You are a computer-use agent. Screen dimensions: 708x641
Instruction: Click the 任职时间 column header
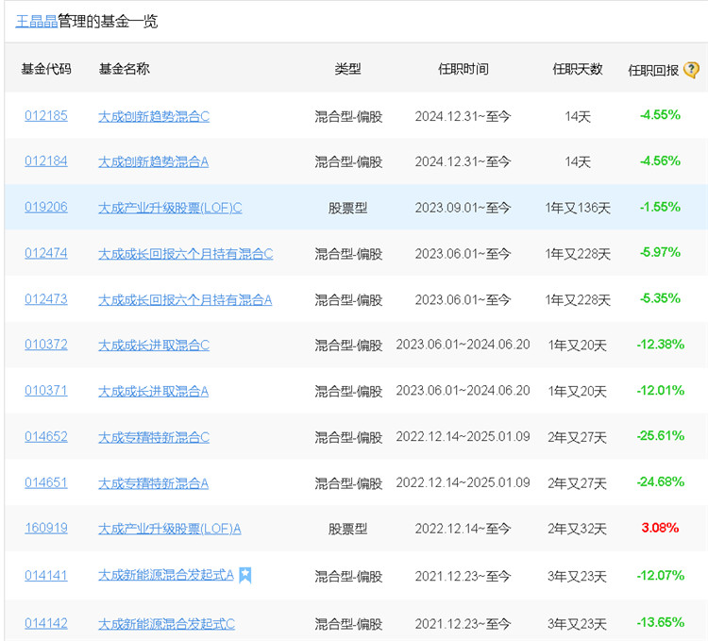coord(464,69)
